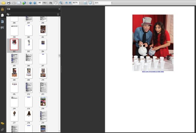Open the Pages panel options gear menu

click(8, 14)
